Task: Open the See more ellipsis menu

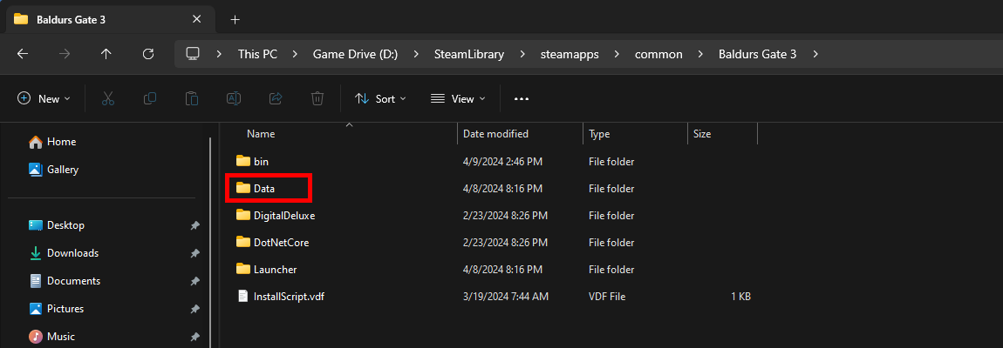Action: [522, 99]
